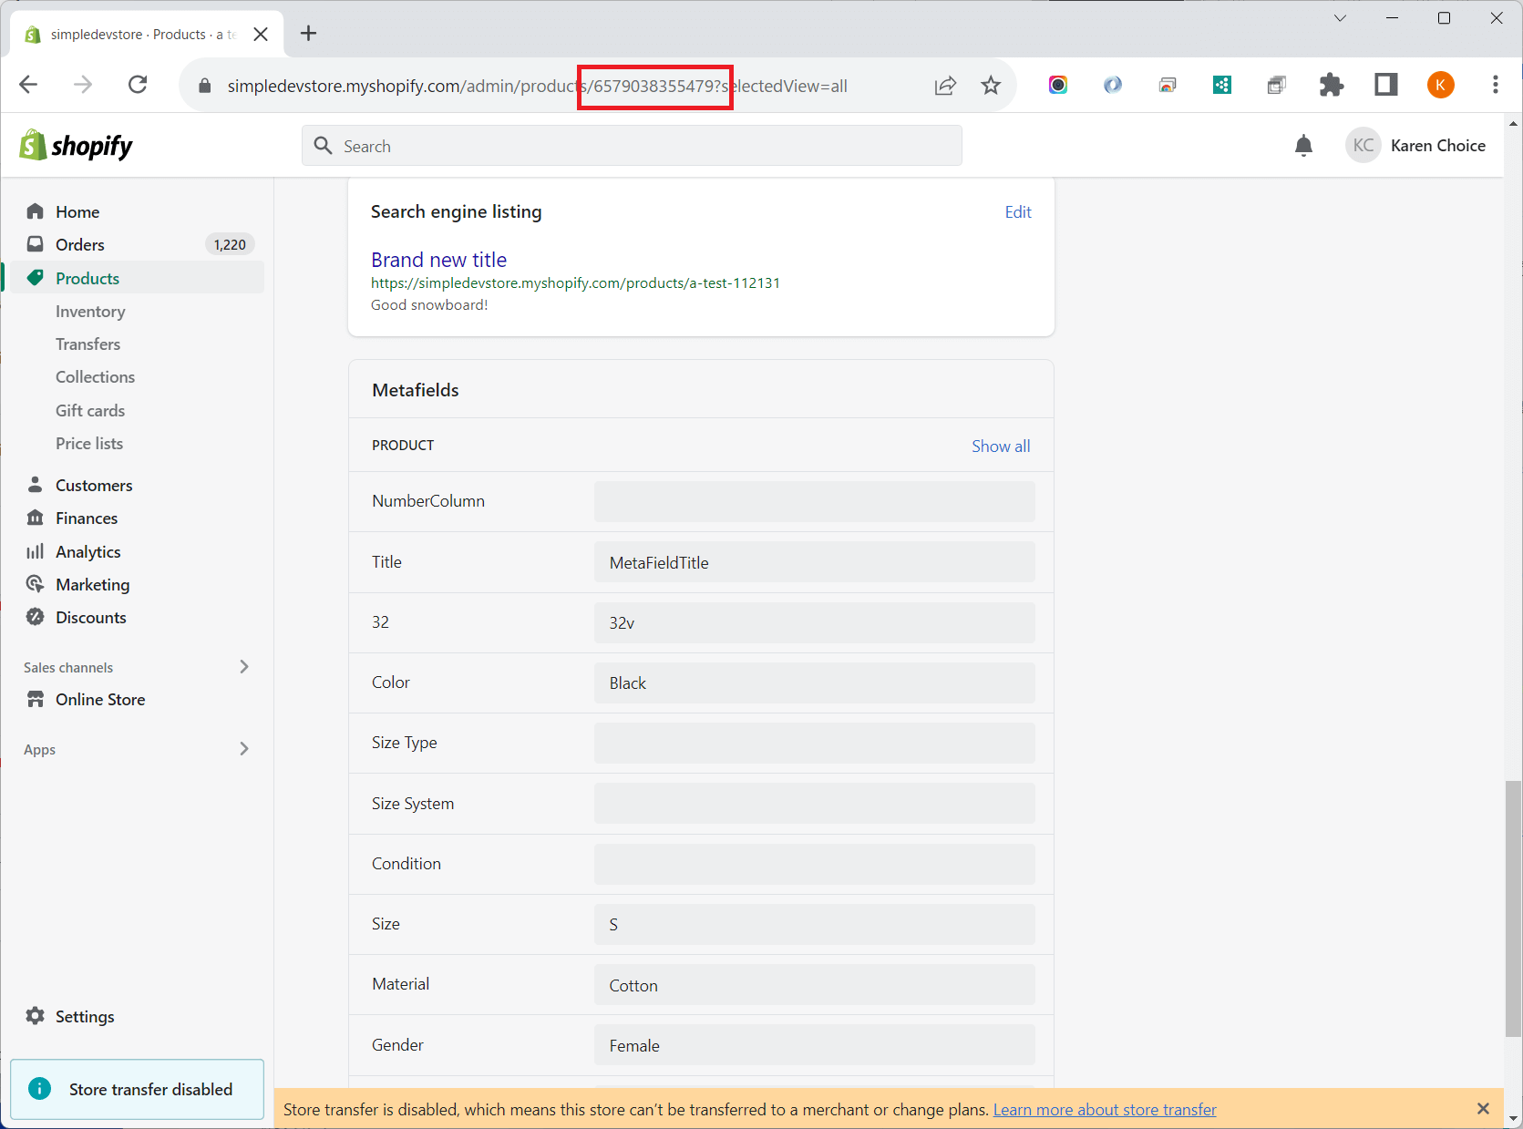Viewport: 1523px width, 1129px height.
Task: Share this page from address bar
Action: [945, 86]
